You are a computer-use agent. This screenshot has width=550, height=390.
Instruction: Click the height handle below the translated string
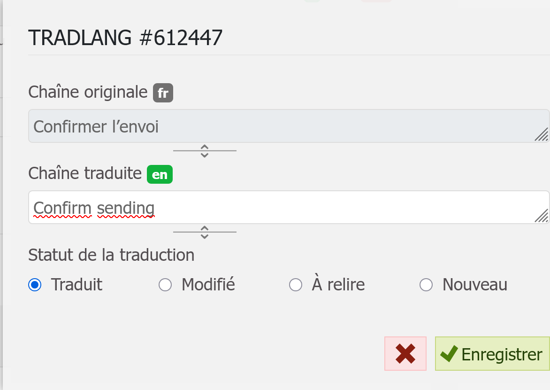(205, 232)
